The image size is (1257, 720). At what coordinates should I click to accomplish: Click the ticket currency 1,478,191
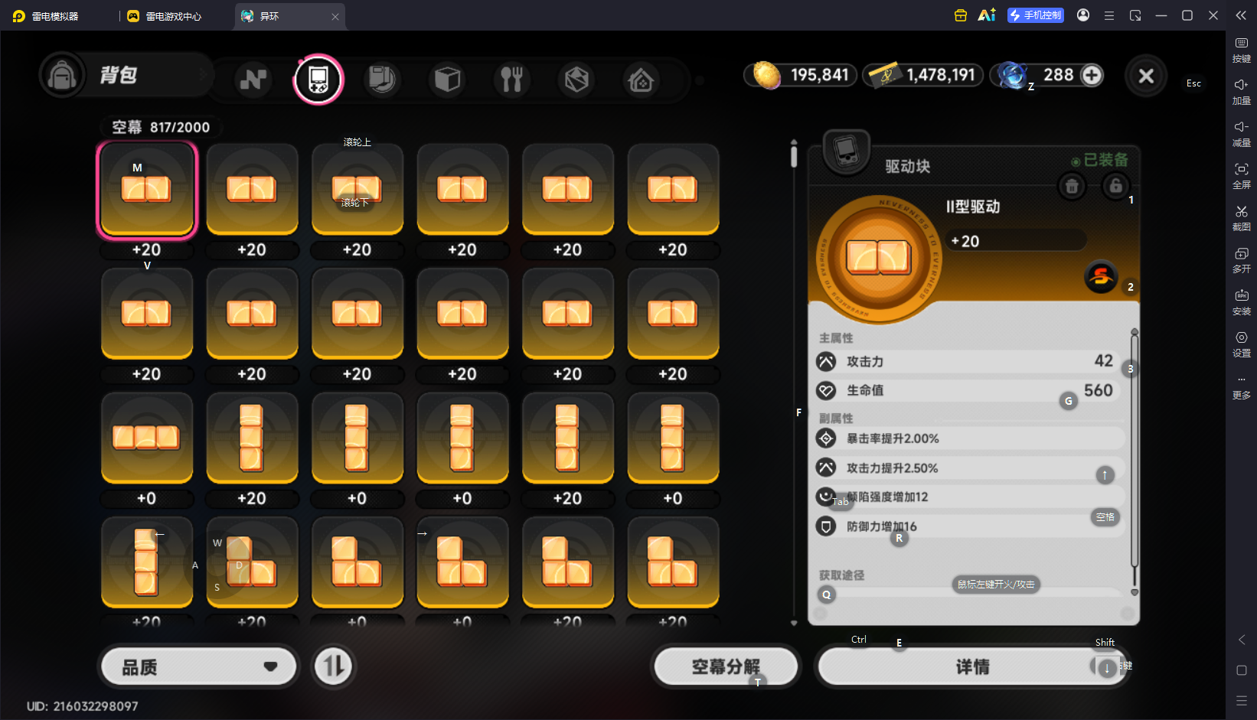pyautogui.click(x=923, y=75)
